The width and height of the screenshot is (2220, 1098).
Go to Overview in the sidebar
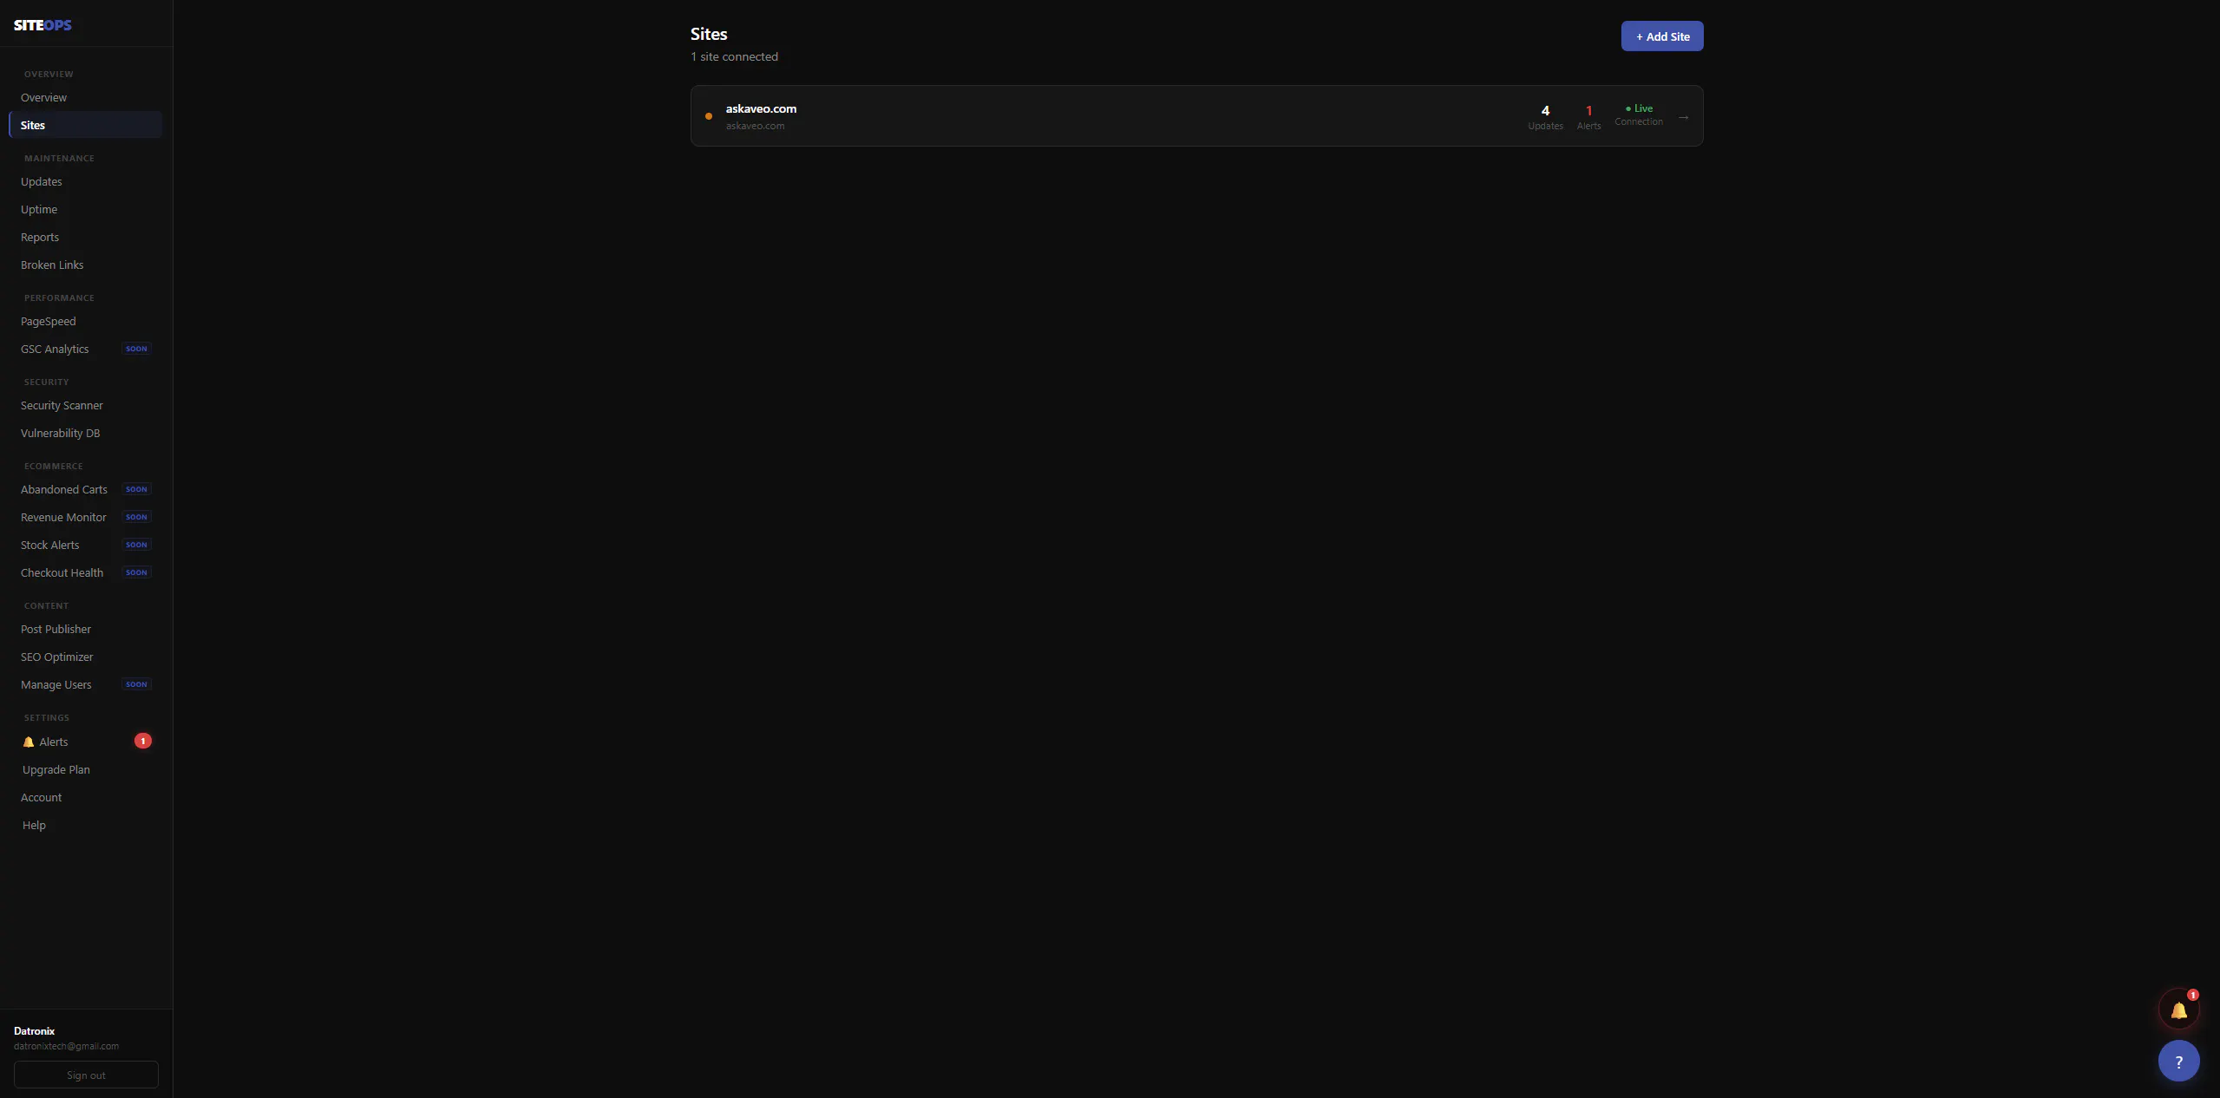click(85, 97)
